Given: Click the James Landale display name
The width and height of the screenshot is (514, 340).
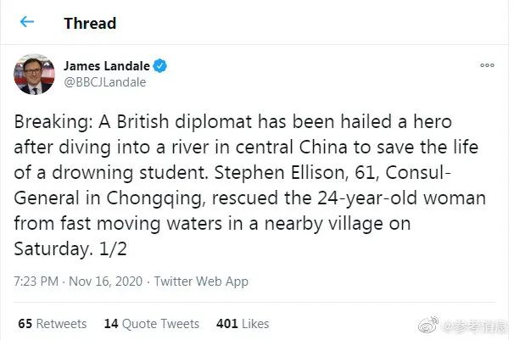Looking at the screenshot, I should point(106,65).
